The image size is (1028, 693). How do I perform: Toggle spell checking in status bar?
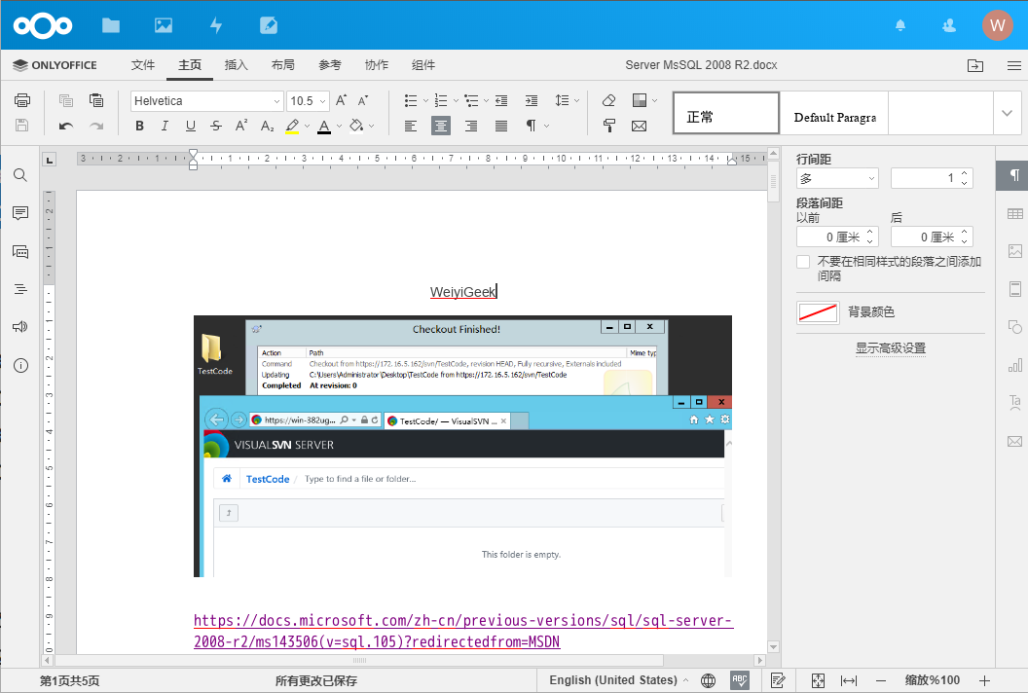[740, 680]
